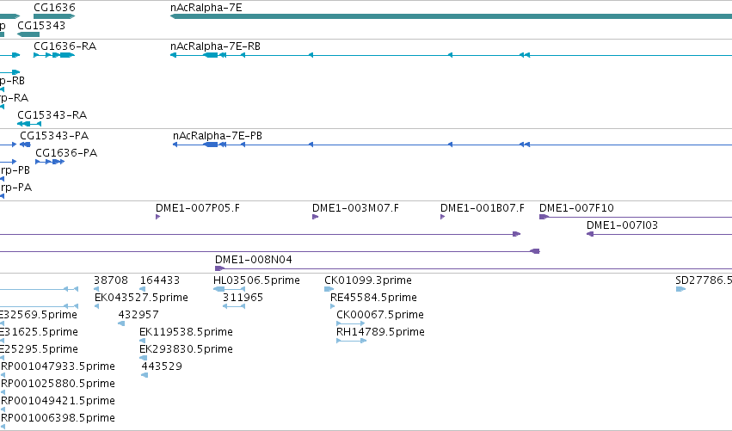Select the EK043527.5prime label
The height and width of the screenshot is (431, 732).
(x=141, y=298)
